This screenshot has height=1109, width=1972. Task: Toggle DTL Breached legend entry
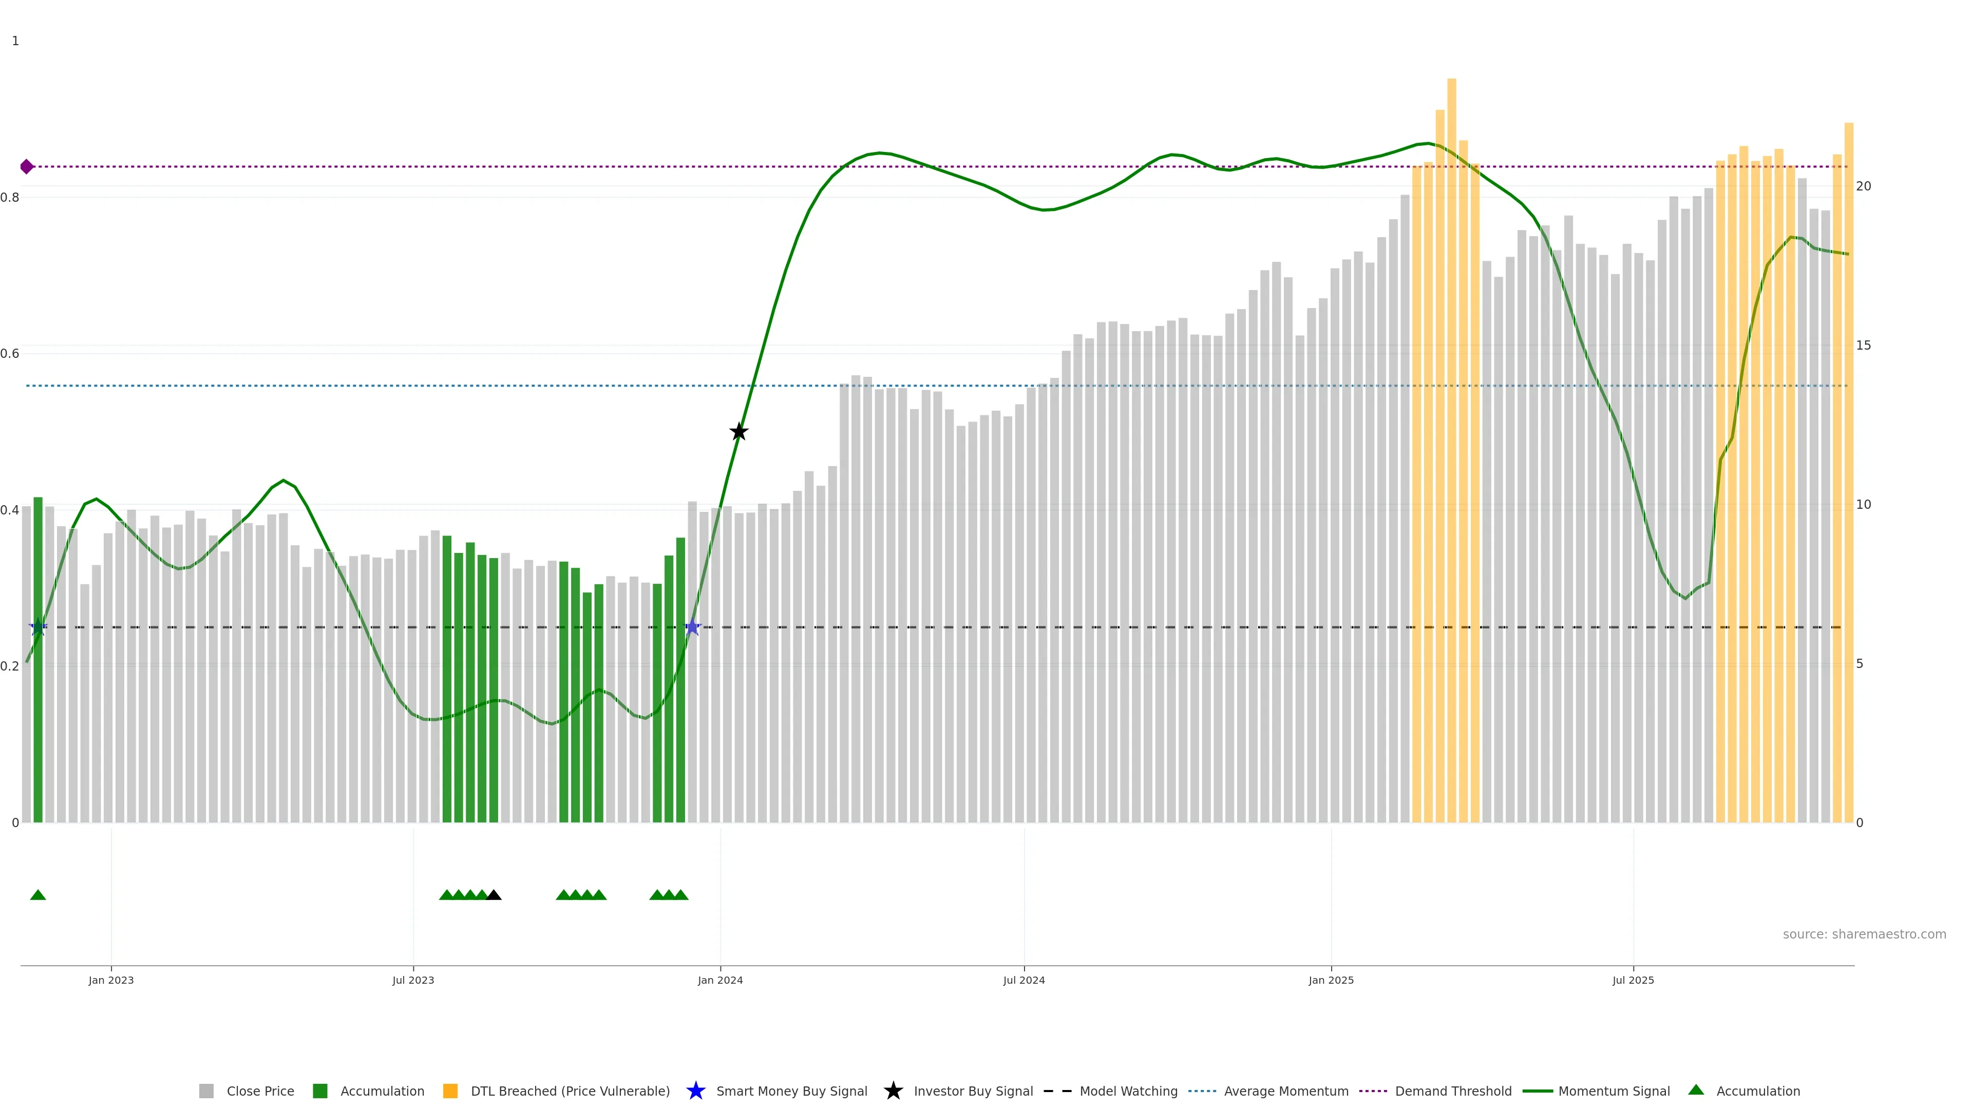[570, 1091]
